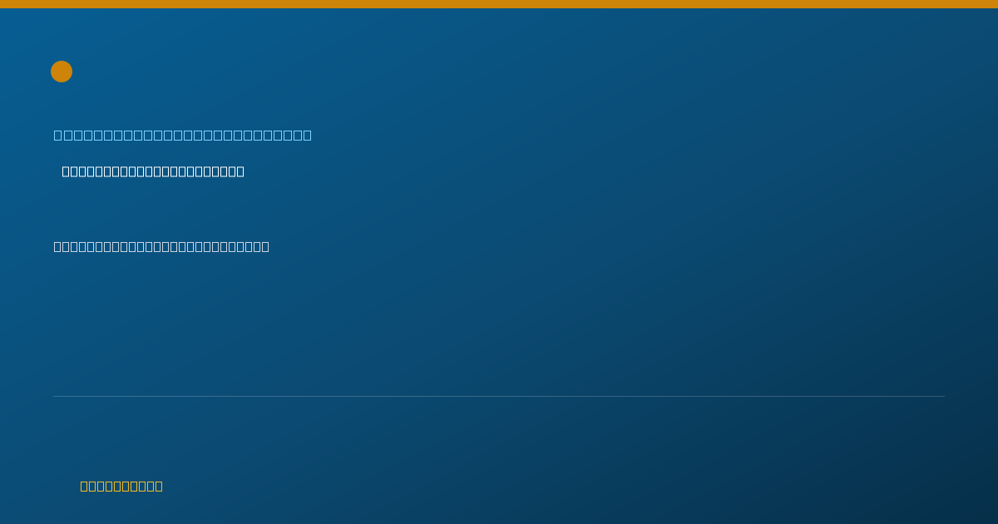Open the yellow footer text link
This screenshot has height=524, width=998.
coord(121,486)
